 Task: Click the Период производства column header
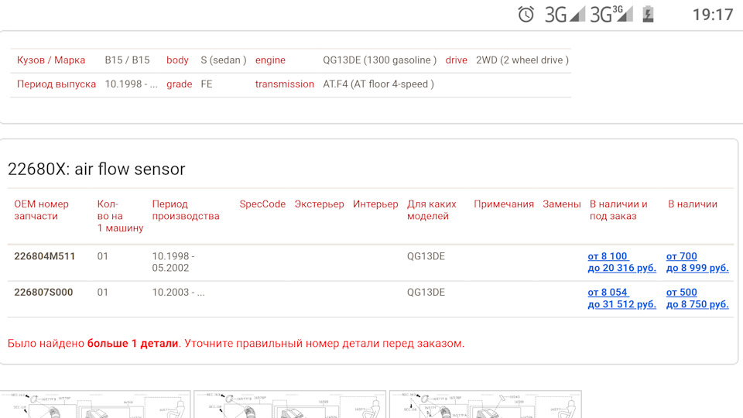pyautogui.click(x=186, y=210)
